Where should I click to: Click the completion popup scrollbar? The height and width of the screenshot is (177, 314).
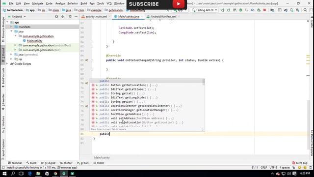pos(204,82)
